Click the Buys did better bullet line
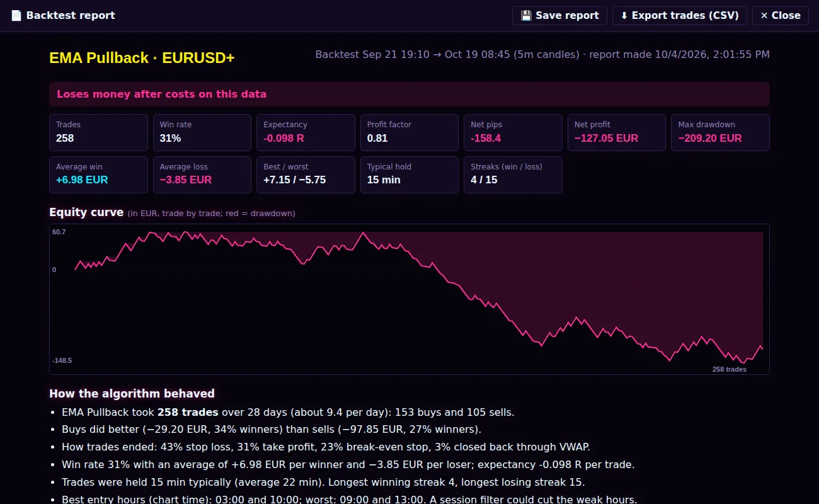 tap(272, 430)
